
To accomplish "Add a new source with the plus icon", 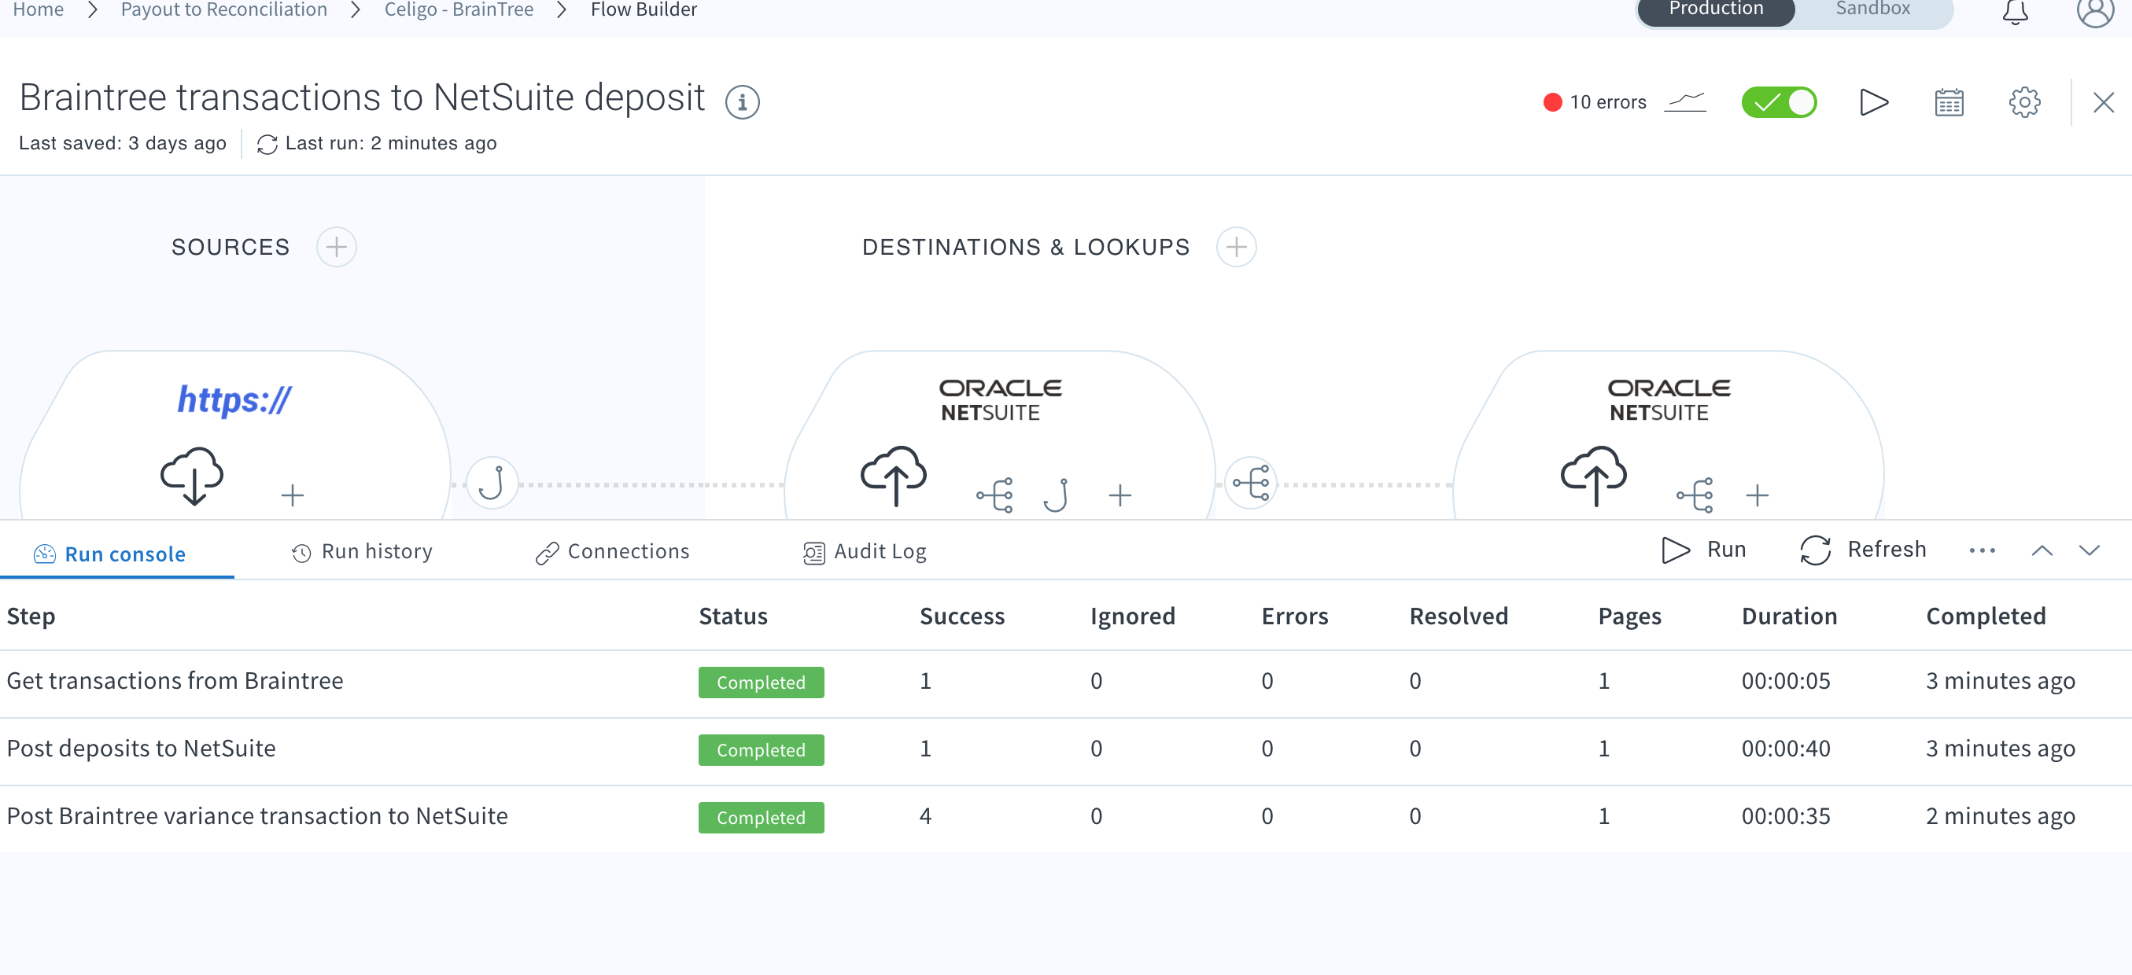I will [x=336, y=245].
